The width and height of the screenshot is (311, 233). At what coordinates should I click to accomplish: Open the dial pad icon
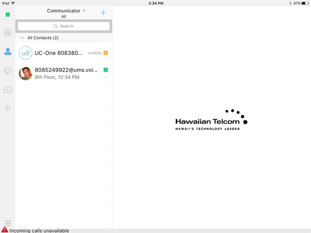pyautogui.click(x=7, y=109)
